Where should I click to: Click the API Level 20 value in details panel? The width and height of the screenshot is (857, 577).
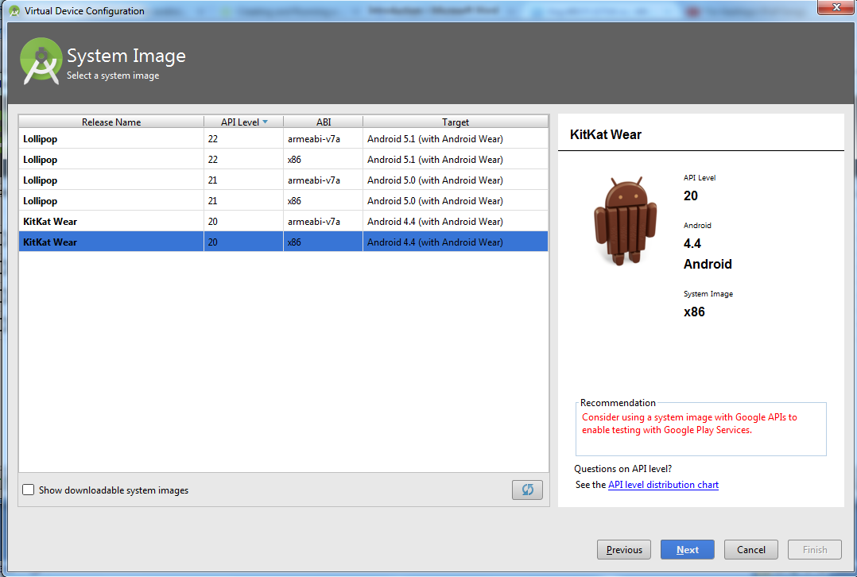pos(690,196)
